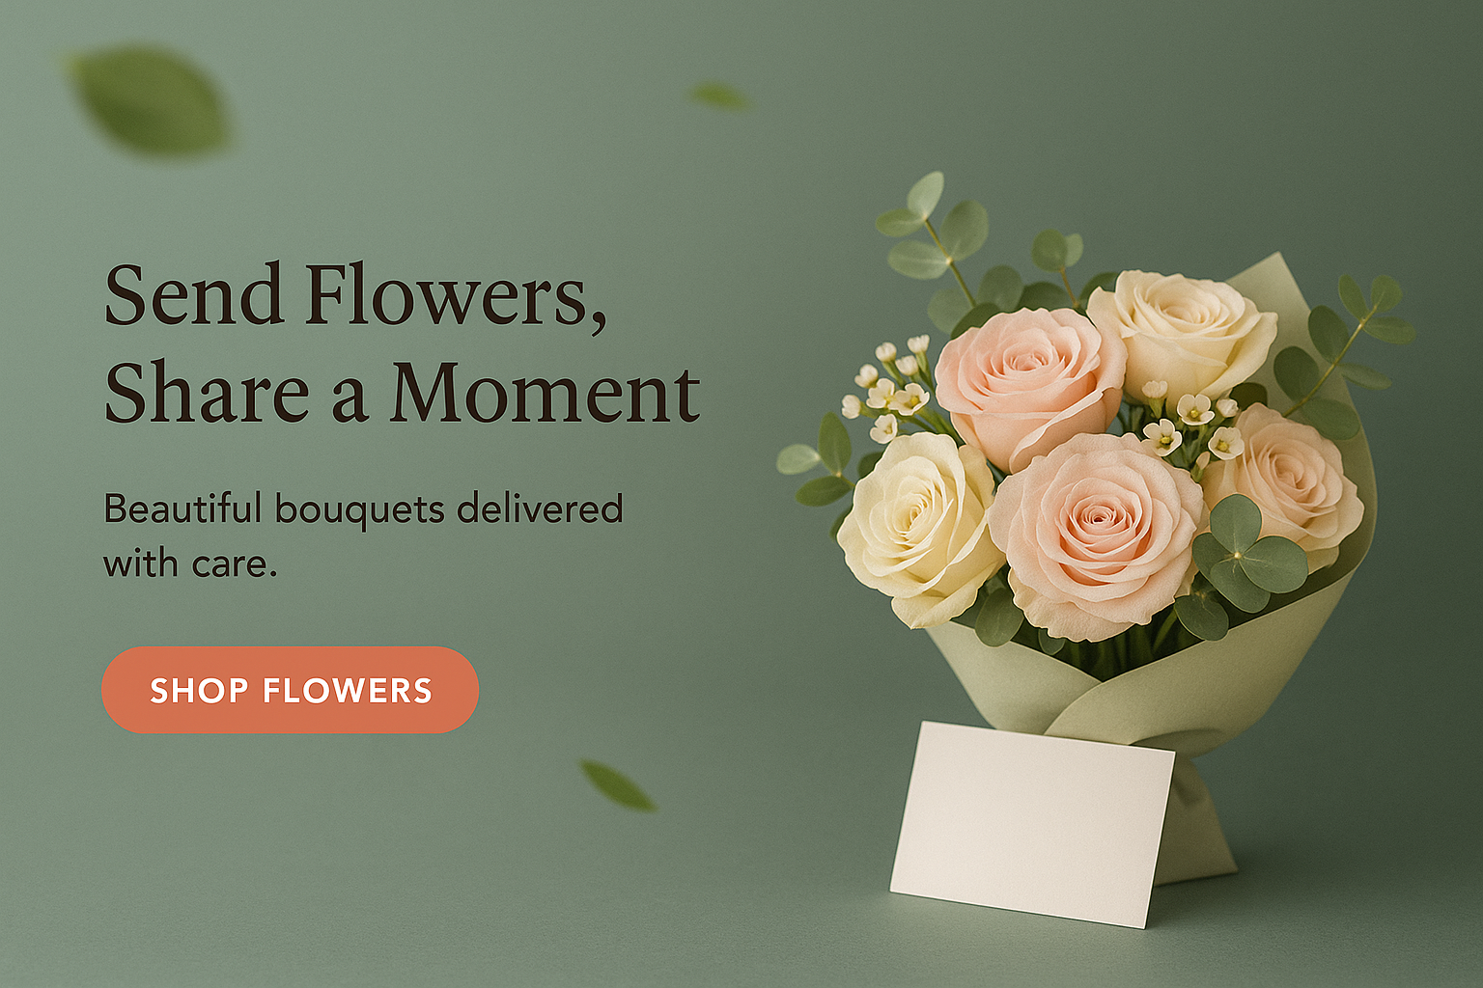Click the blank note card
This screenshot has width=1483, height=988.
click(x=1032, y=824)
